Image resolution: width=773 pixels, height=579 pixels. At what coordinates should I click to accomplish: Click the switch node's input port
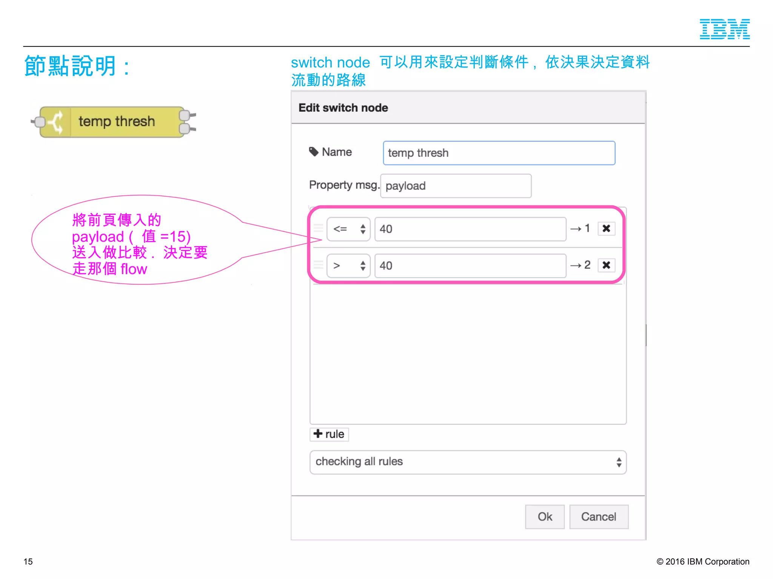(x=39, y=122)
